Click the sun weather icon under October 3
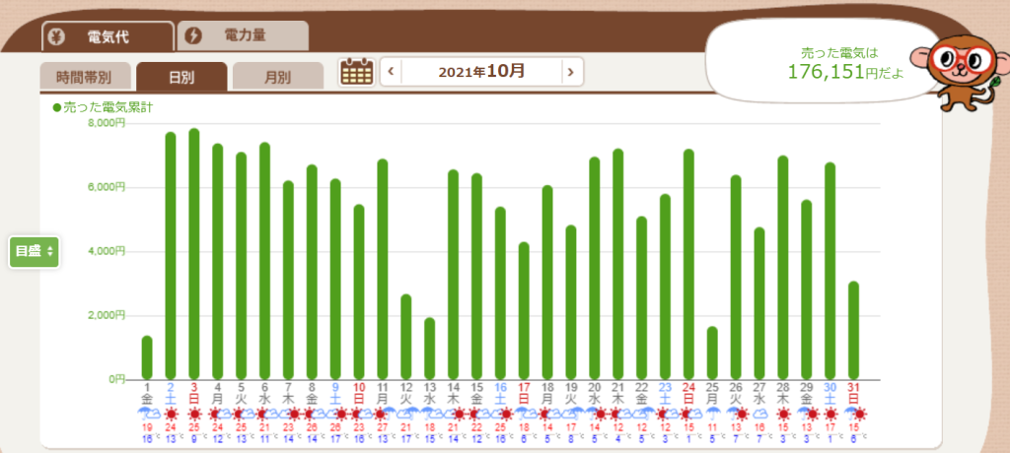1010x453 pixels. 194,416
